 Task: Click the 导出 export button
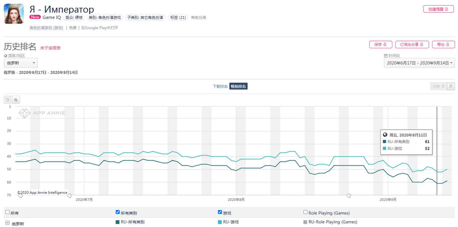tap(443, 45)
